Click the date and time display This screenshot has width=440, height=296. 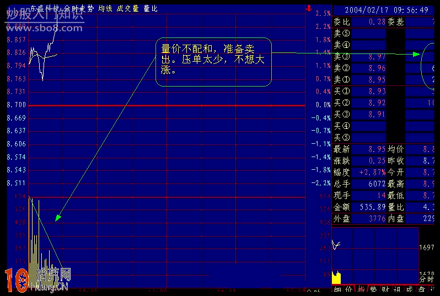(386, 10)
